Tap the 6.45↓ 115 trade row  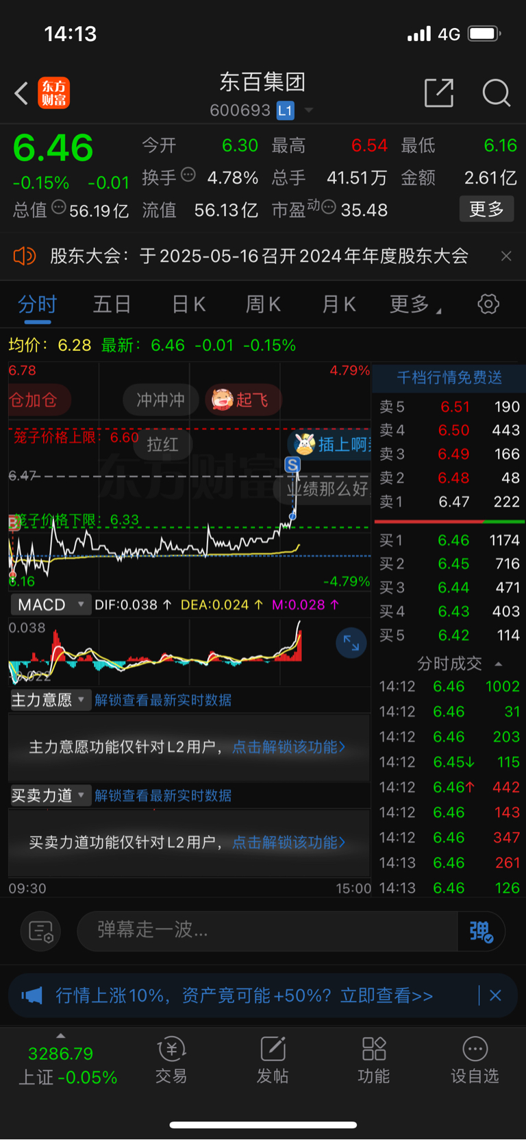coord(449,762)
